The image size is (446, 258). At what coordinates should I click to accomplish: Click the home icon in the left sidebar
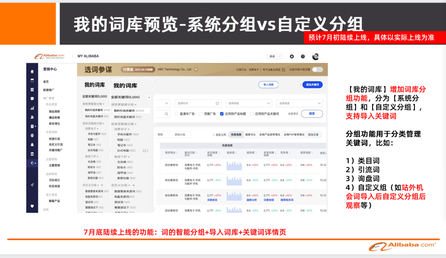tap(32, 71)
